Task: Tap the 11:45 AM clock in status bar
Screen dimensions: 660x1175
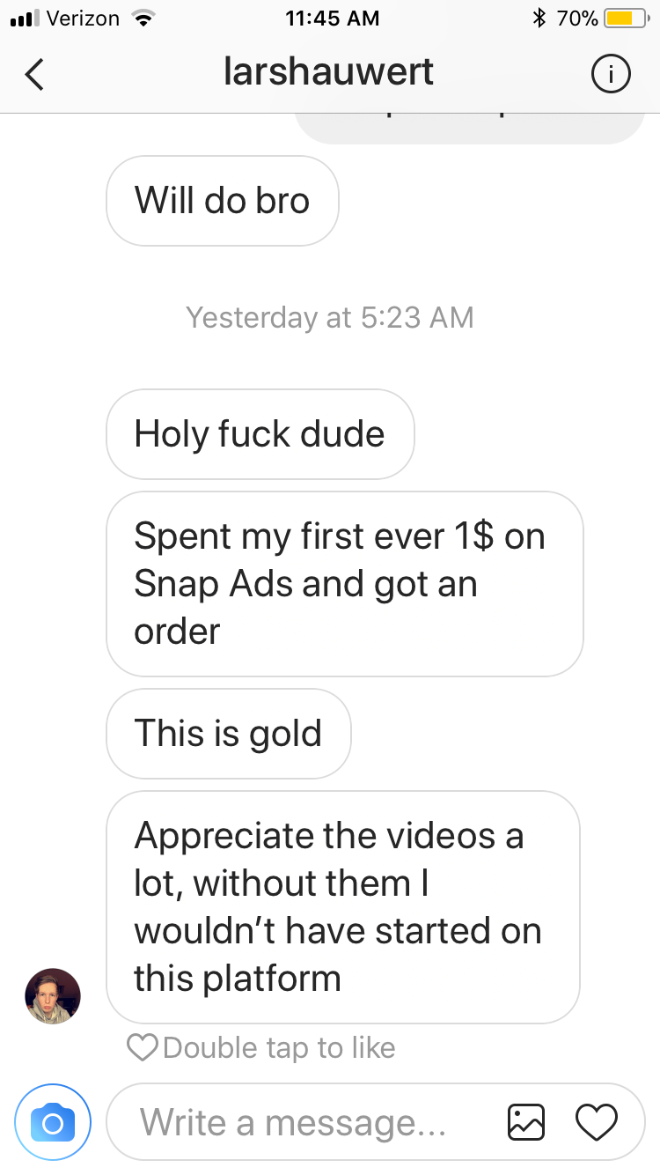Action: [333, 18]
